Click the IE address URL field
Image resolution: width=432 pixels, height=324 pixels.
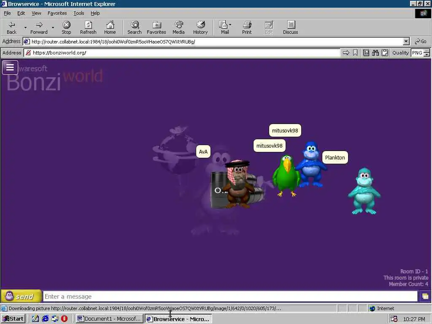click(x=213, y=42)
